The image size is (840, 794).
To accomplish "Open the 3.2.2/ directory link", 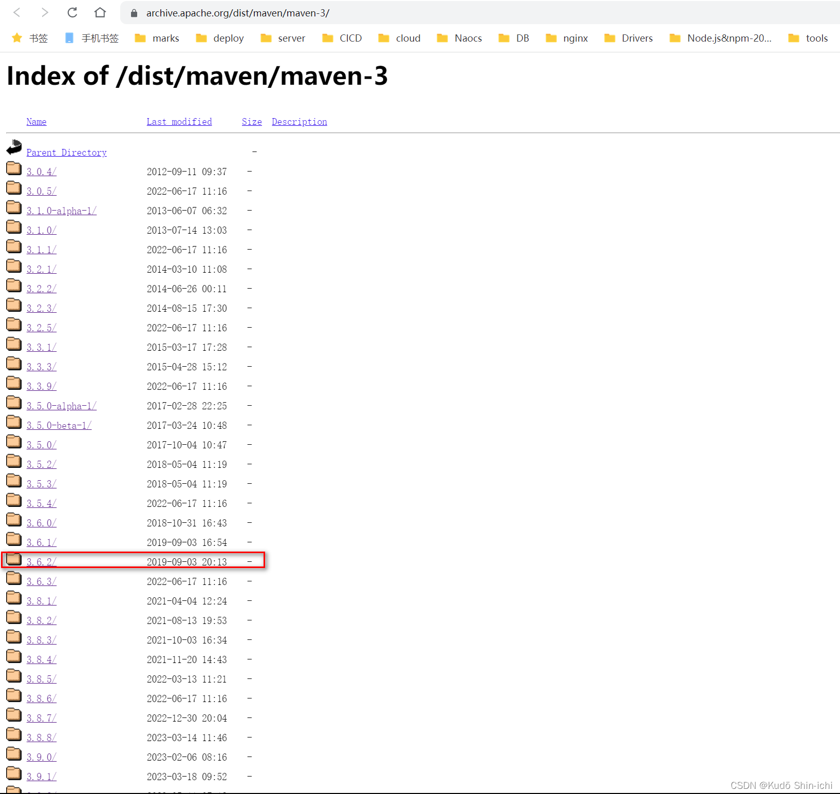I will pos(42,289).
